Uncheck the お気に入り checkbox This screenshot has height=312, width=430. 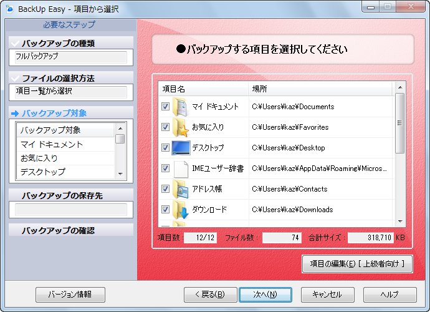pos(165,127)
